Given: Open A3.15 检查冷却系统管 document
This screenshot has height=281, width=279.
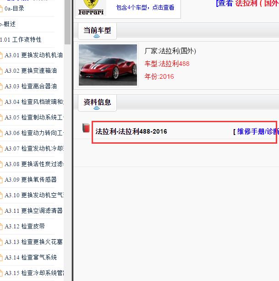Looking at the screenshot, I should (34, 273).
